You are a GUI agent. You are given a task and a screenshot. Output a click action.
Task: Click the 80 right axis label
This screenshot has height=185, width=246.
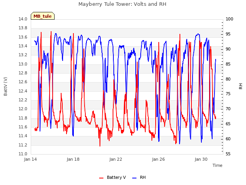(228, 79)
